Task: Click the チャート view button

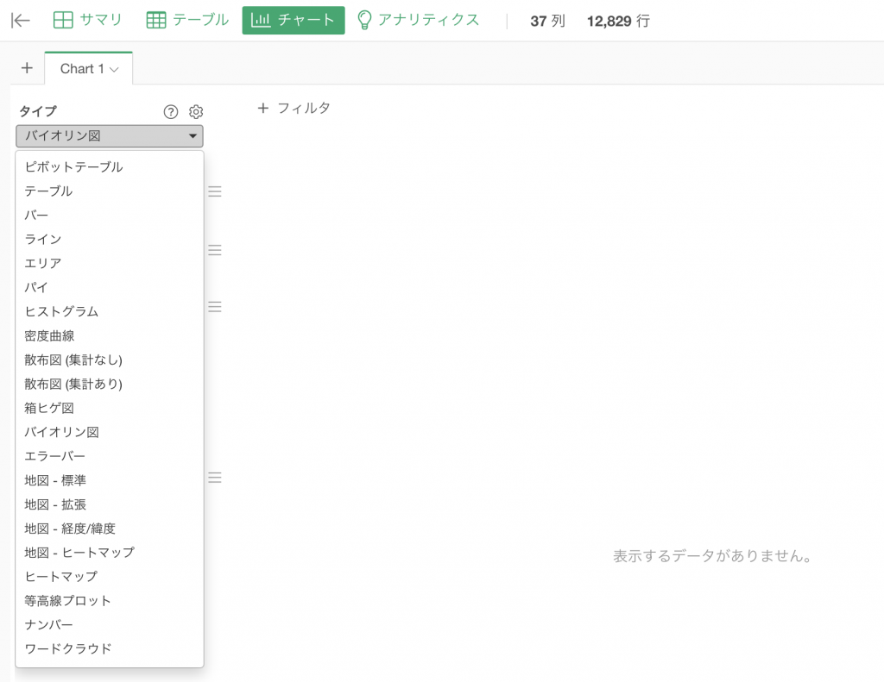Action: coord(294,21)
